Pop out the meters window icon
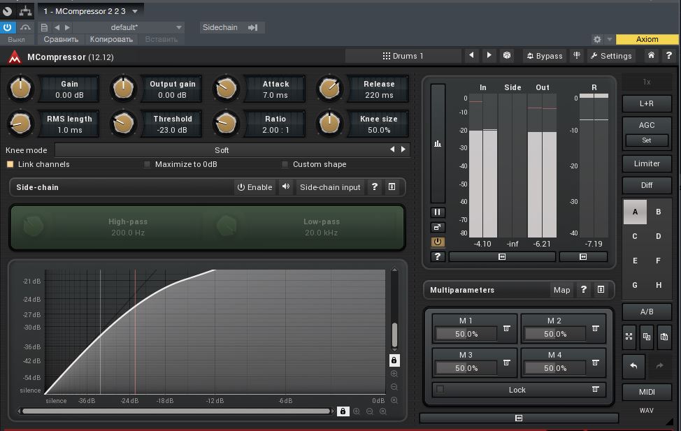Image resolution: width=681 pixels, height=431 pixels. 438,227
